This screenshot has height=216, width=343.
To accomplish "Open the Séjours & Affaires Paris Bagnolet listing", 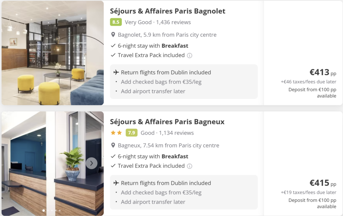I will click(x=167, y=11).
